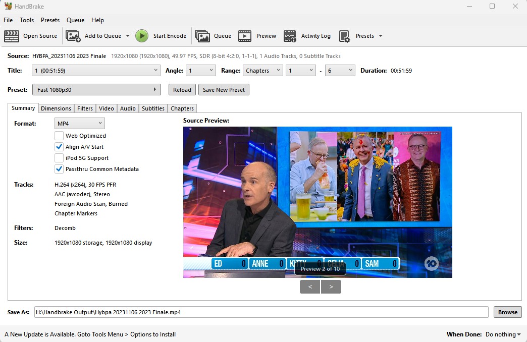Switch to the Chapters tab
Viewport: 527px width, 342px height.
coord(182,108)
